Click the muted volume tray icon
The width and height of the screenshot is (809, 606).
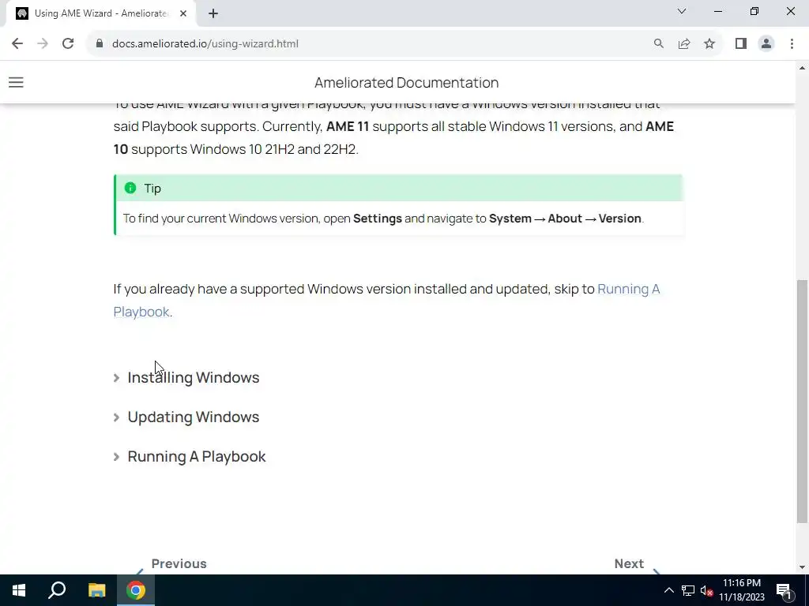pyautogui.click(x=707, y=590)
